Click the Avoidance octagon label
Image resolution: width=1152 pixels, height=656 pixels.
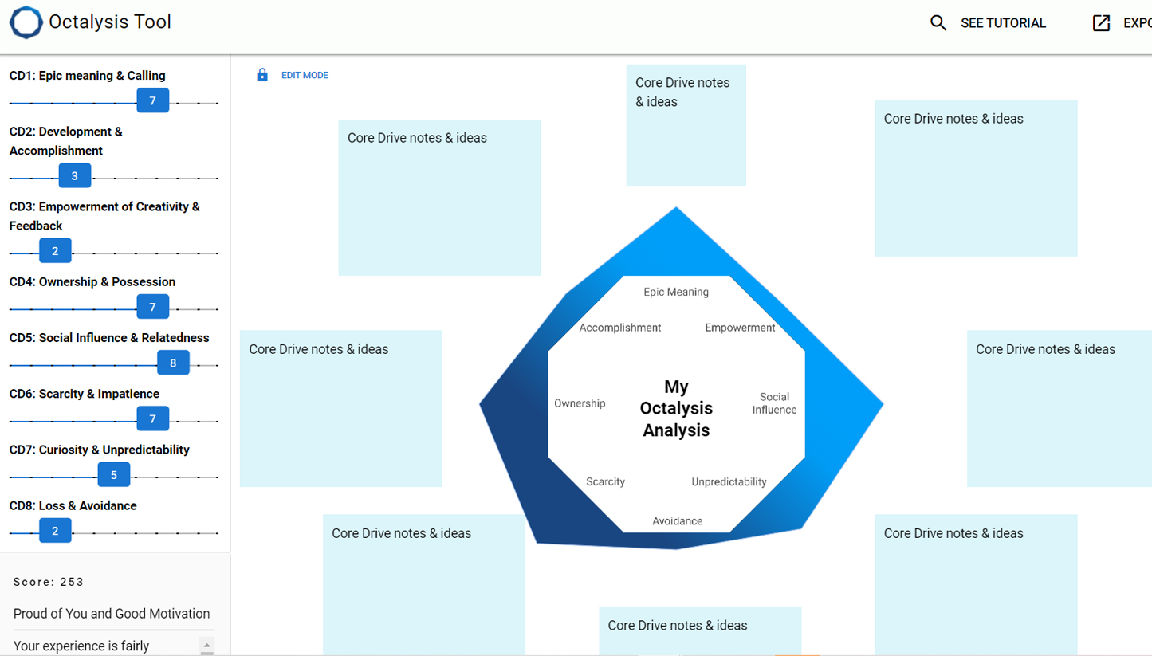click(x=678, y=520)
